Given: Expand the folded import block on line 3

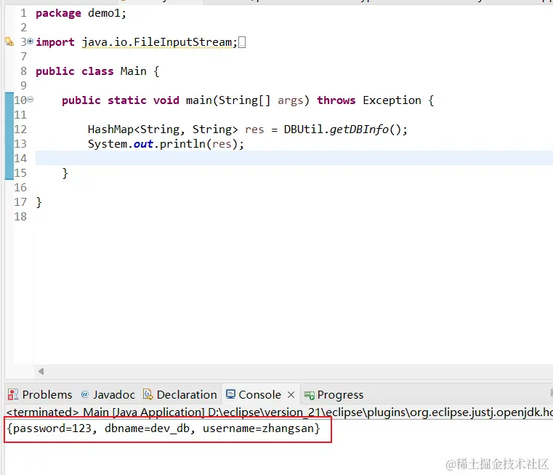Looking at the screenshot, I should click(31, 41).
